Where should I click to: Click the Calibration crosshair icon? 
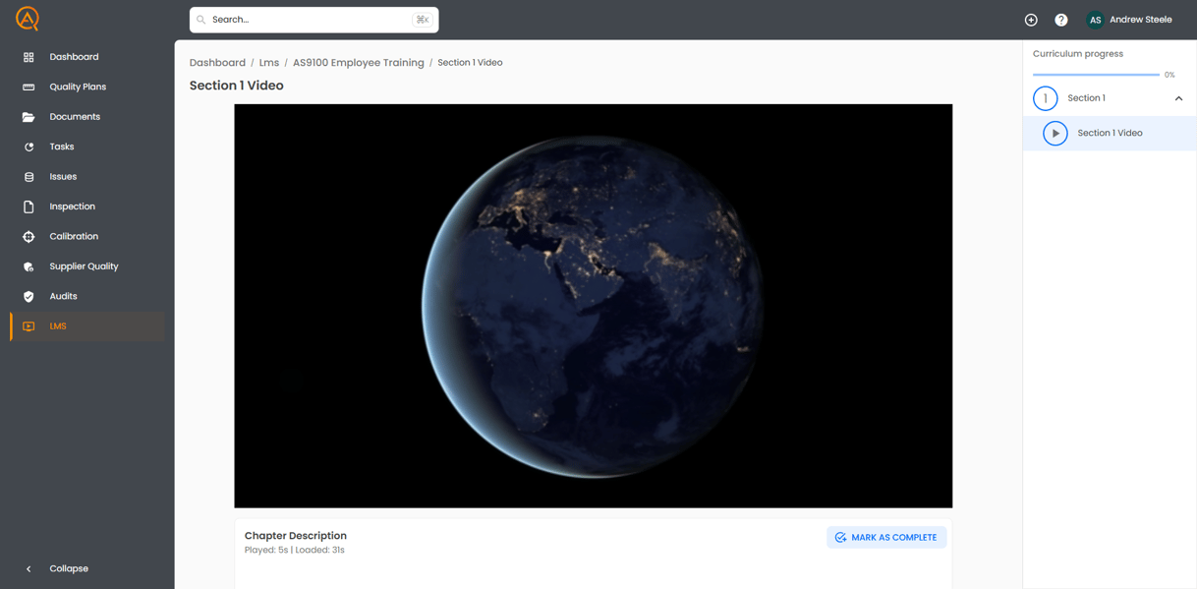coord(28,237)
